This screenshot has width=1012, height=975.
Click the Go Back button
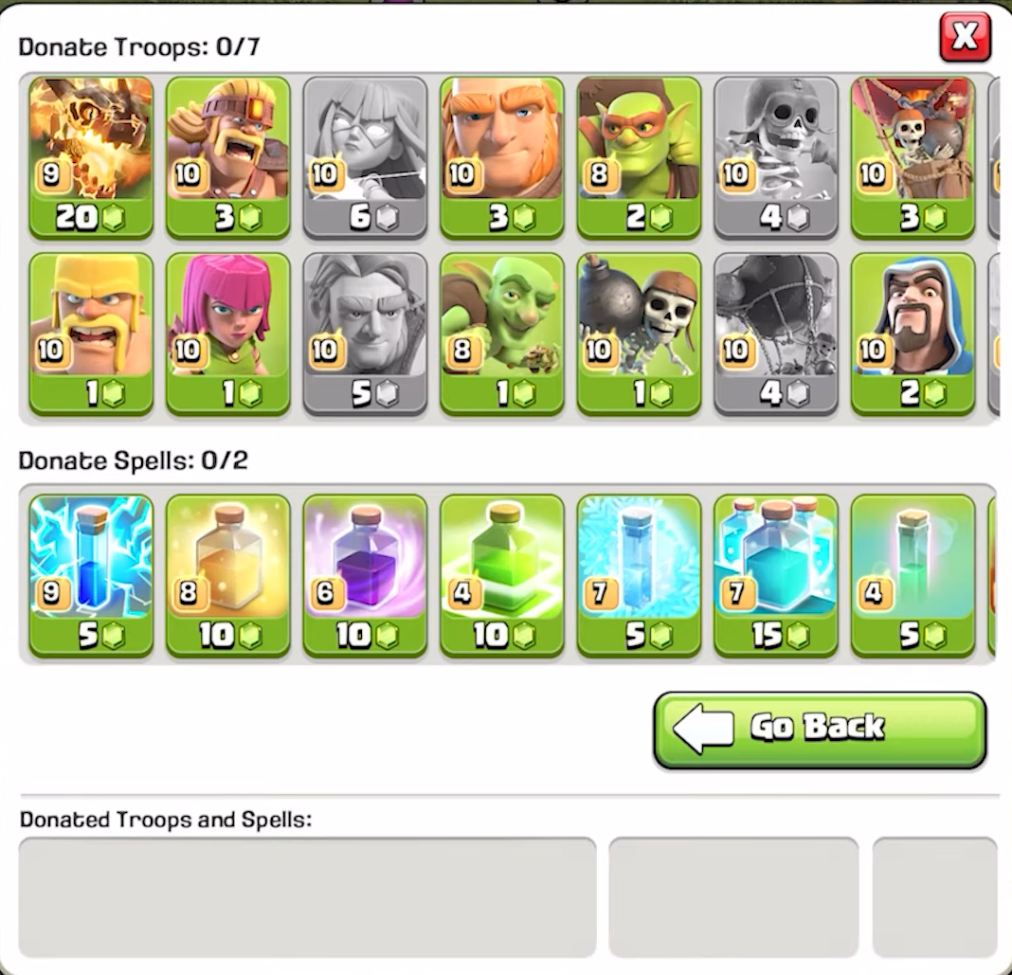pos(820,730)
